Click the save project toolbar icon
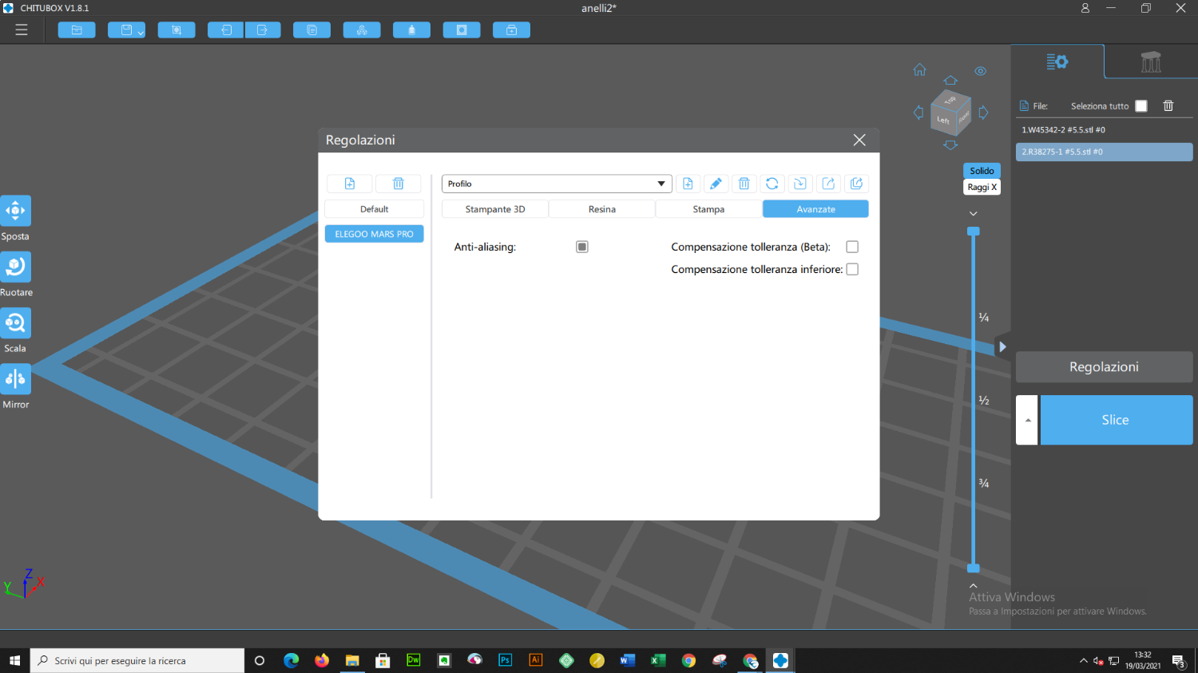Viewport: 1198px width, 673px height. tap(125, 30)
